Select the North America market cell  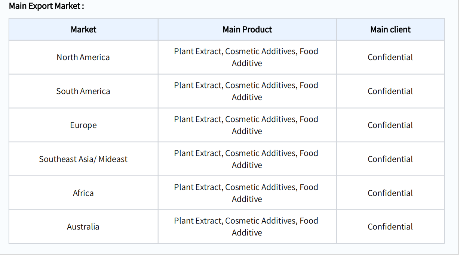coord(83,57)
